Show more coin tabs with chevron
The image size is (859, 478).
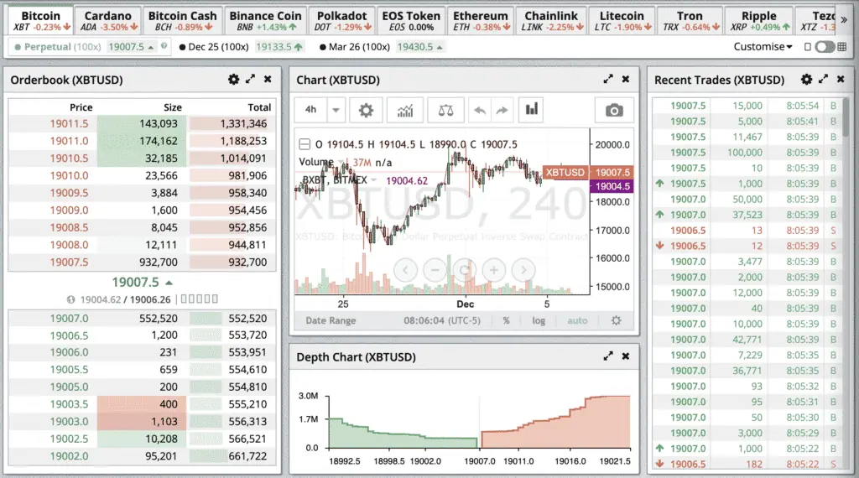[844, 20]
